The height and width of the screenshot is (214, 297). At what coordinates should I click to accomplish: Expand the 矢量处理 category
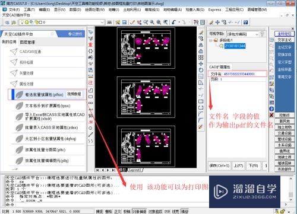[x=48, y=73]
